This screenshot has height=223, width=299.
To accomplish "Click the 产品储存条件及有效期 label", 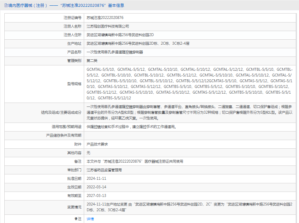I will coord(64,135).
